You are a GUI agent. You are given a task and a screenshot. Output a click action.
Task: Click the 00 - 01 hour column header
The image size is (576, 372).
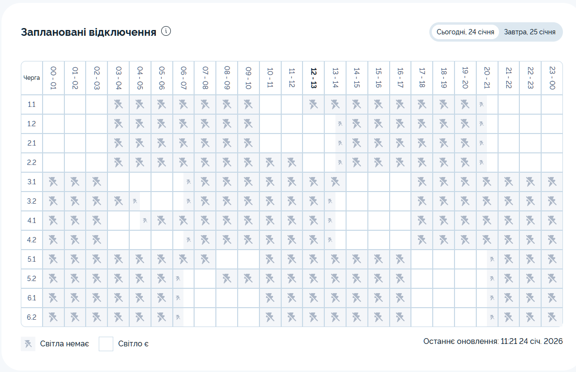click(x=53, y=78)
